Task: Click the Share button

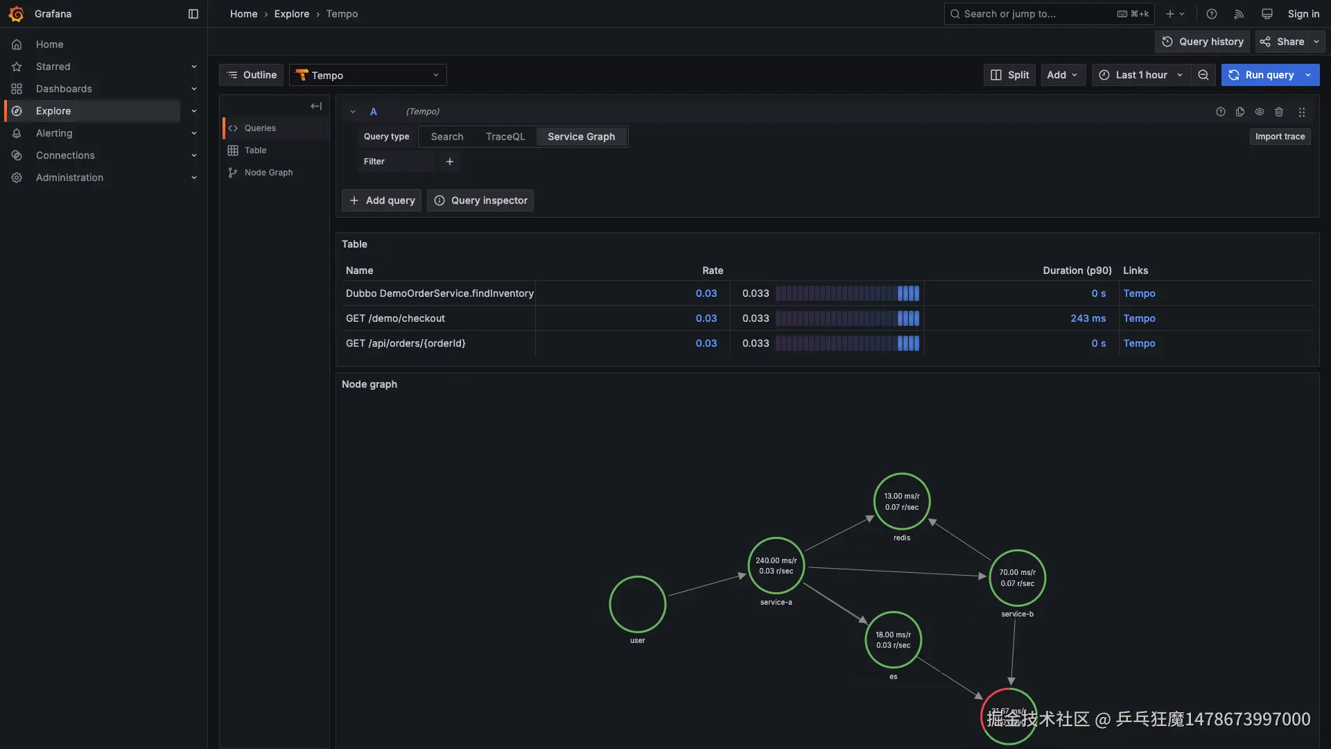Action: tap(1282, 42)
